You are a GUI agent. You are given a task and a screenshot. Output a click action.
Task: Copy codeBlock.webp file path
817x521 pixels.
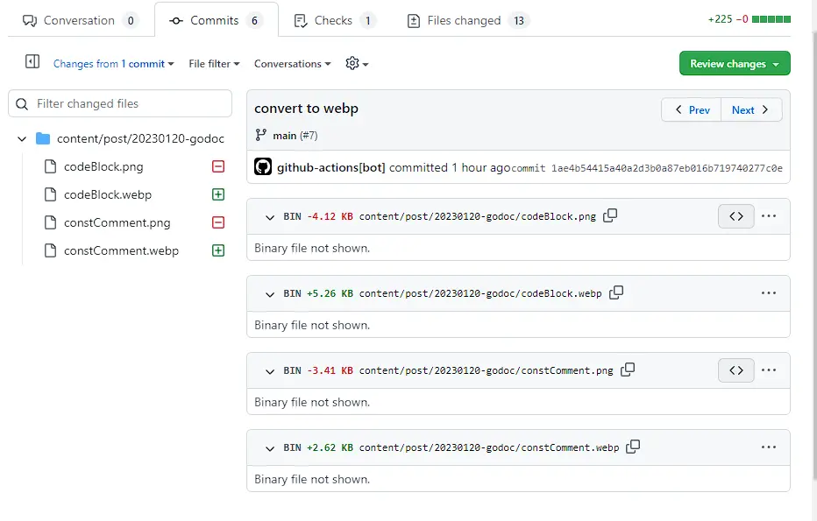point(616,292)
